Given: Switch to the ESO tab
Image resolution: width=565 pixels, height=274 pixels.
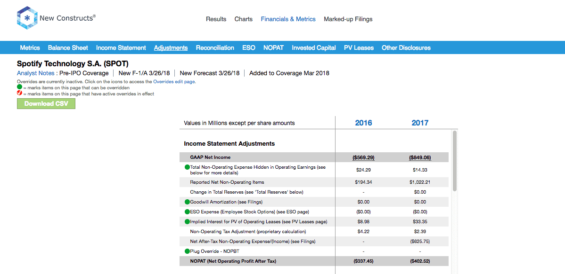Looking at the screenshot, I should [x=249, y=47].
